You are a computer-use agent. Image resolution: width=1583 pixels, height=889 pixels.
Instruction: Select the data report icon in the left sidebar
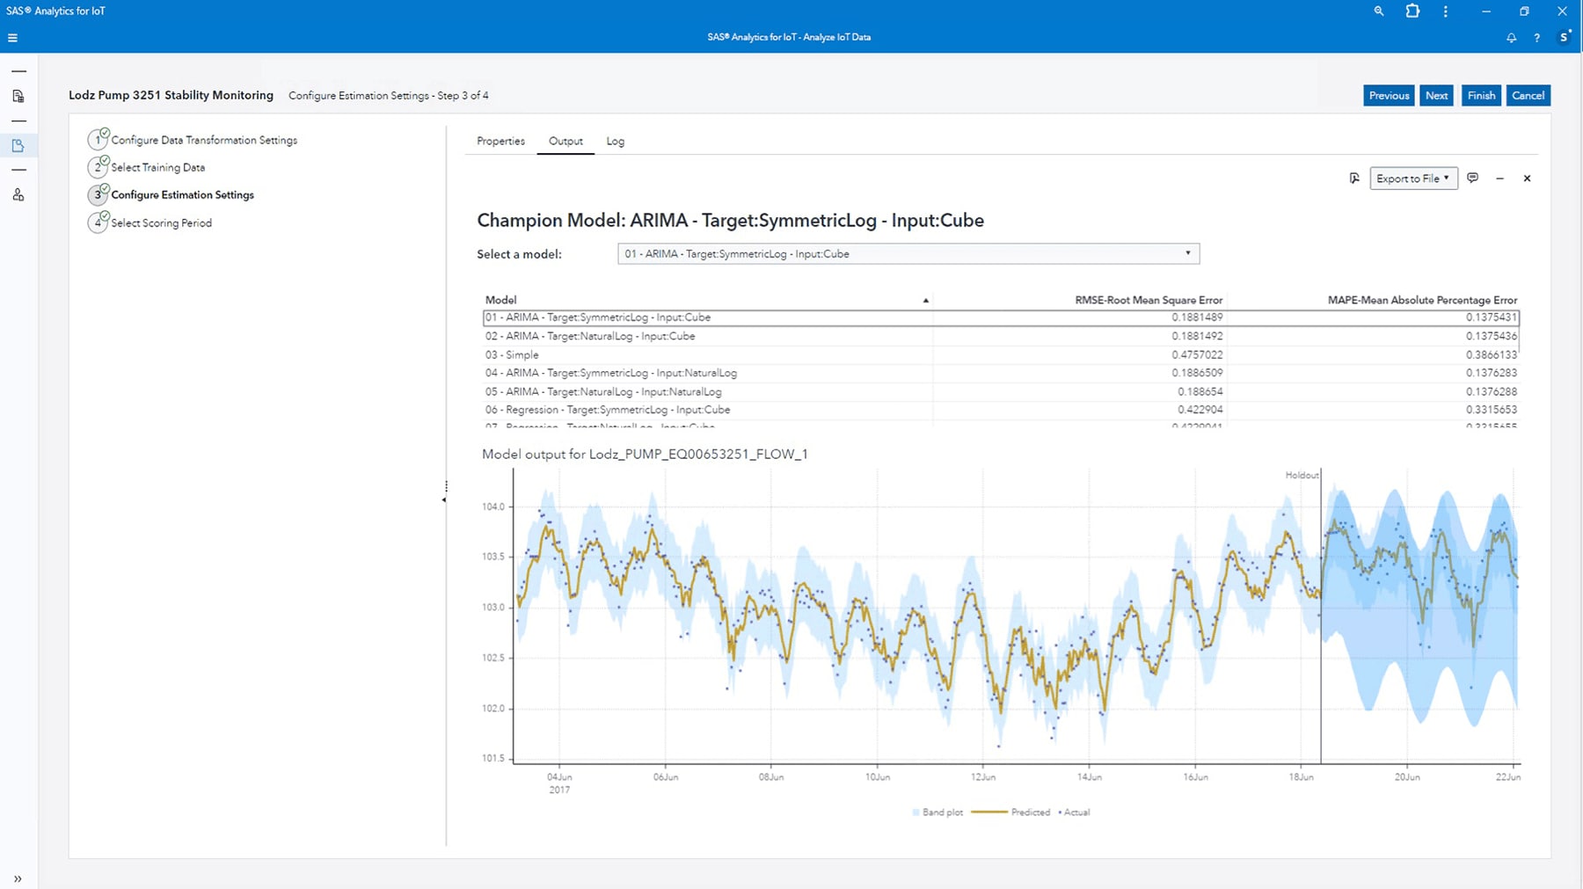pos(18,97)
